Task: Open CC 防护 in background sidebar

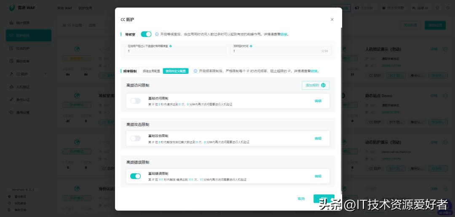Action: click(x=29, y=74)
